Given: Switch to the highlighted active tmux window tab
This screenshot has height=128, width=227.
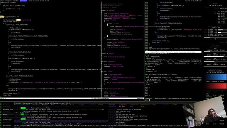Looking at the screenshot, I should point(23,1).
